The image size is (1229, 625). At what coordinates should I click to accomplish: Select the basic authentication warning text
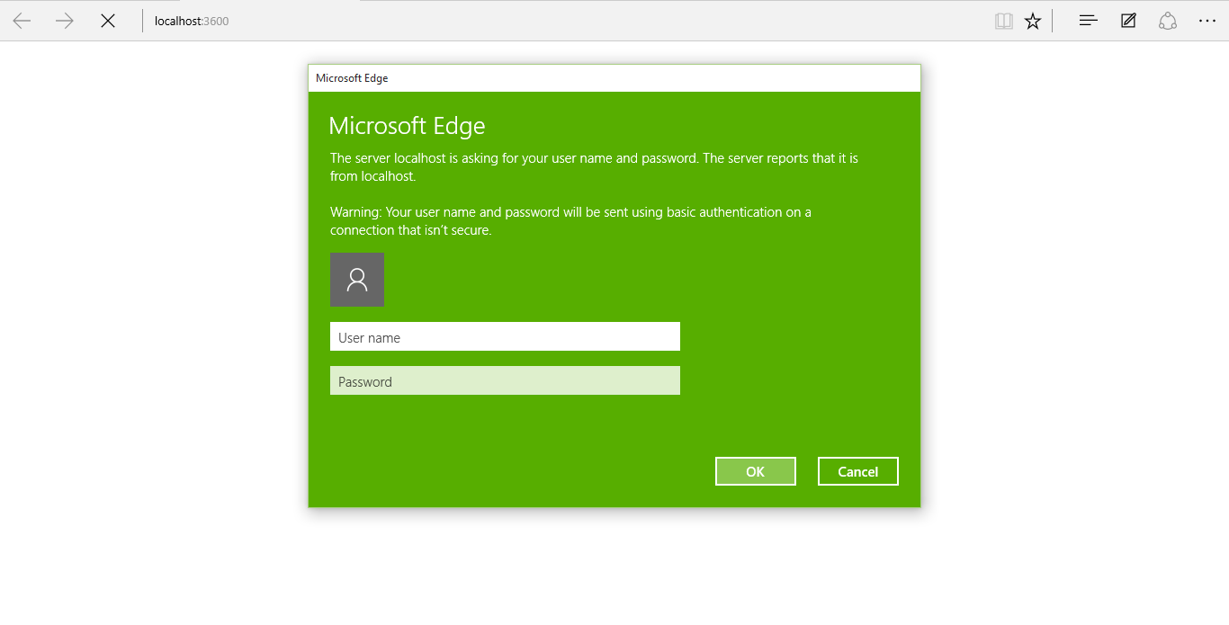(x=570, y=221)
